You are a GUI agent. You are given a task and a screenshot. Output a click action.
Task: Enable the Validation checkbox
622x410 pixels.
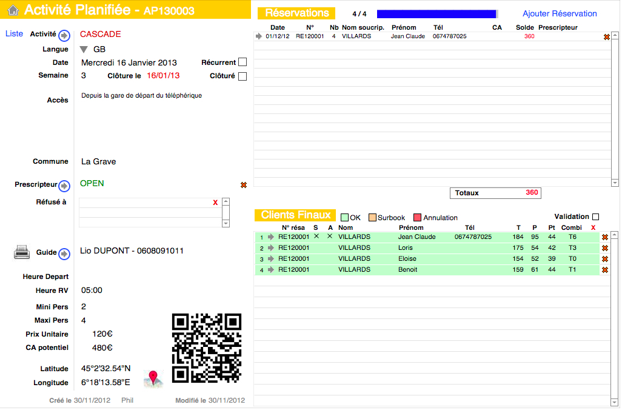click(x=595, y=217)
